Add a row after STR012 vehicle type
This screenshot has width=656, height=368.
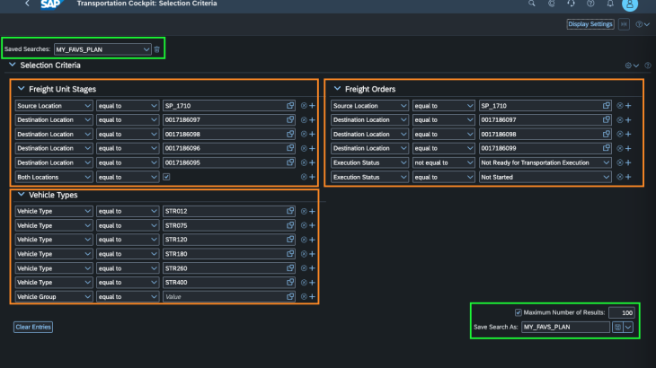312,211
